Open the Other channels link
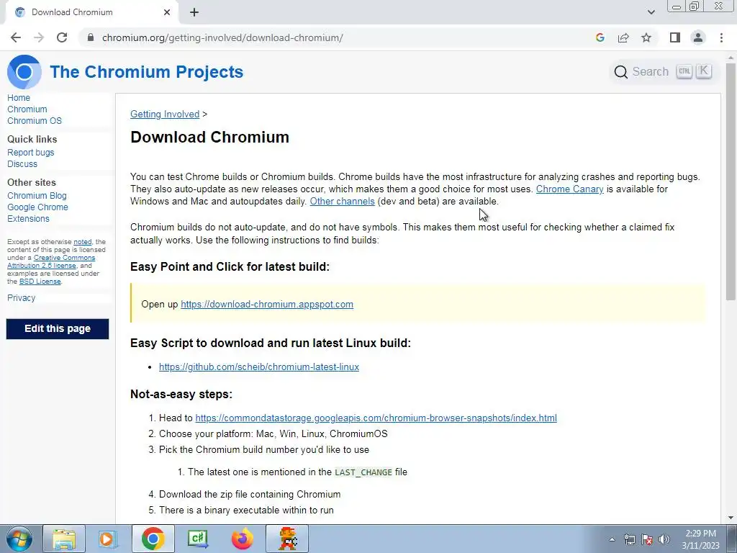The height and width of the screenshot is (553, 737). (x=342, y=202)
